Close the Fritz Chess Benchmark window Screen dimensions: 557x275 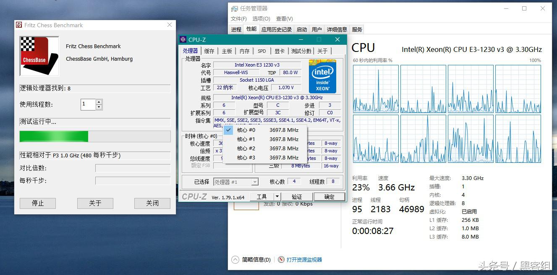coord(170,25)
